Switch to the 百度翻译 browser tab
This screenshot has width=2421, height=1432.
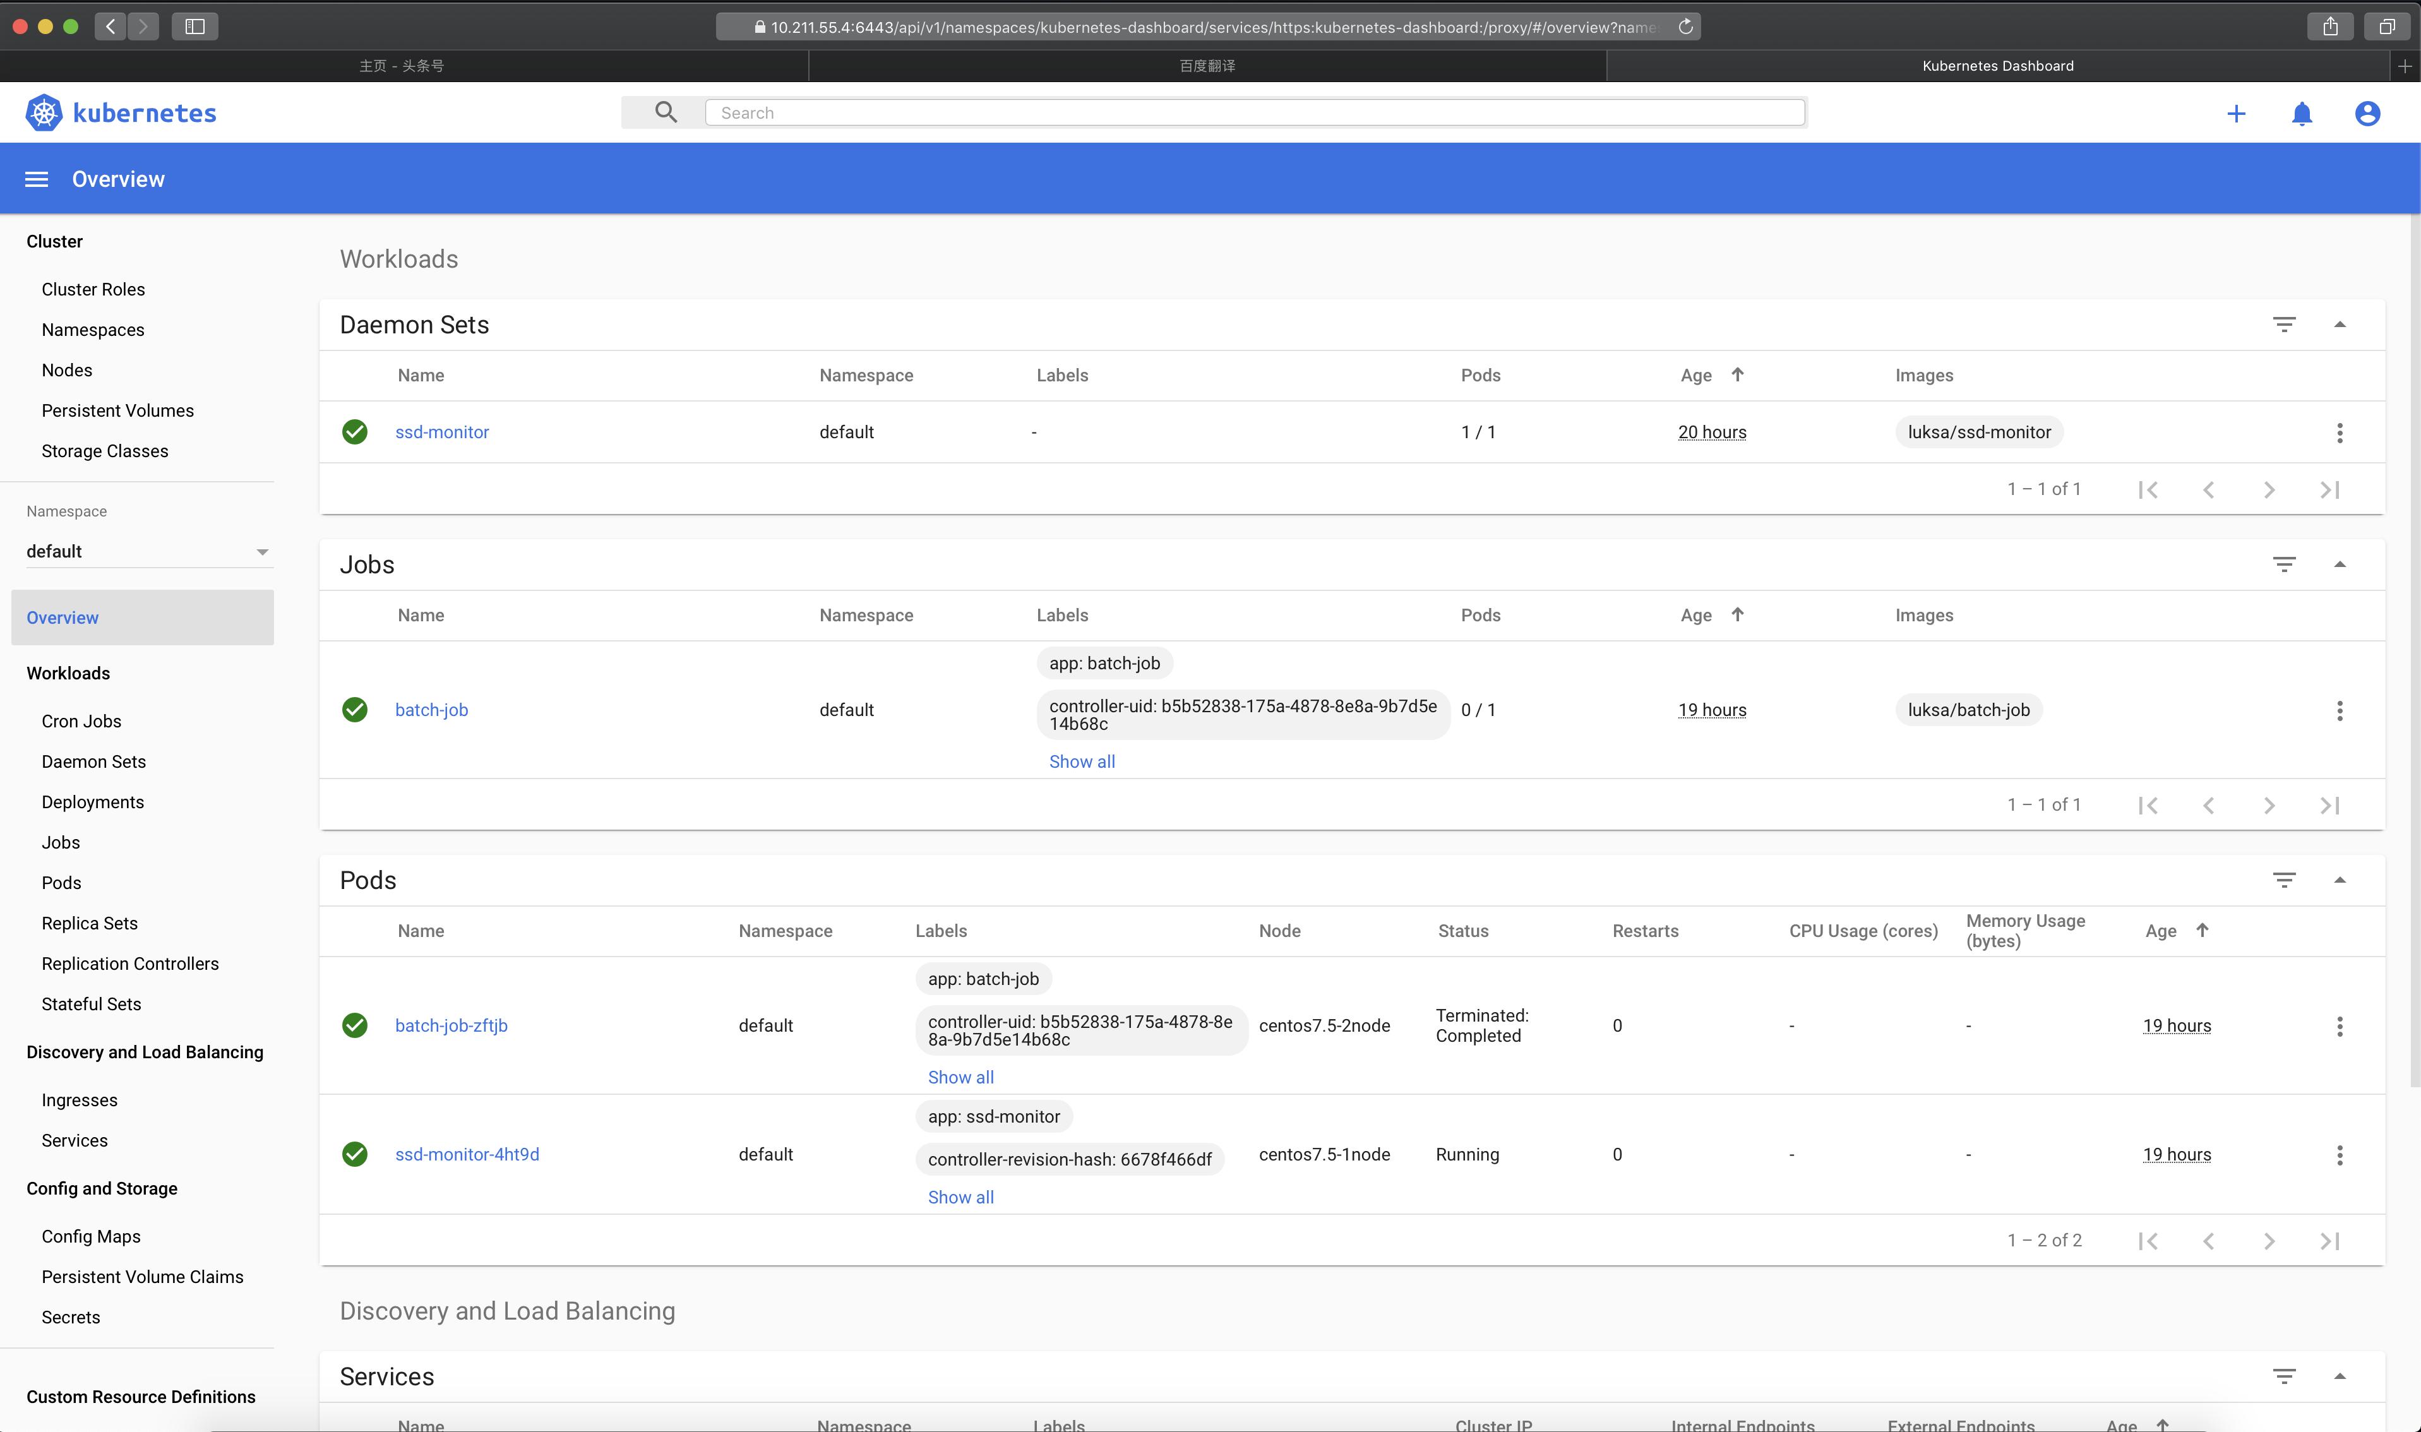point(1207,66)
